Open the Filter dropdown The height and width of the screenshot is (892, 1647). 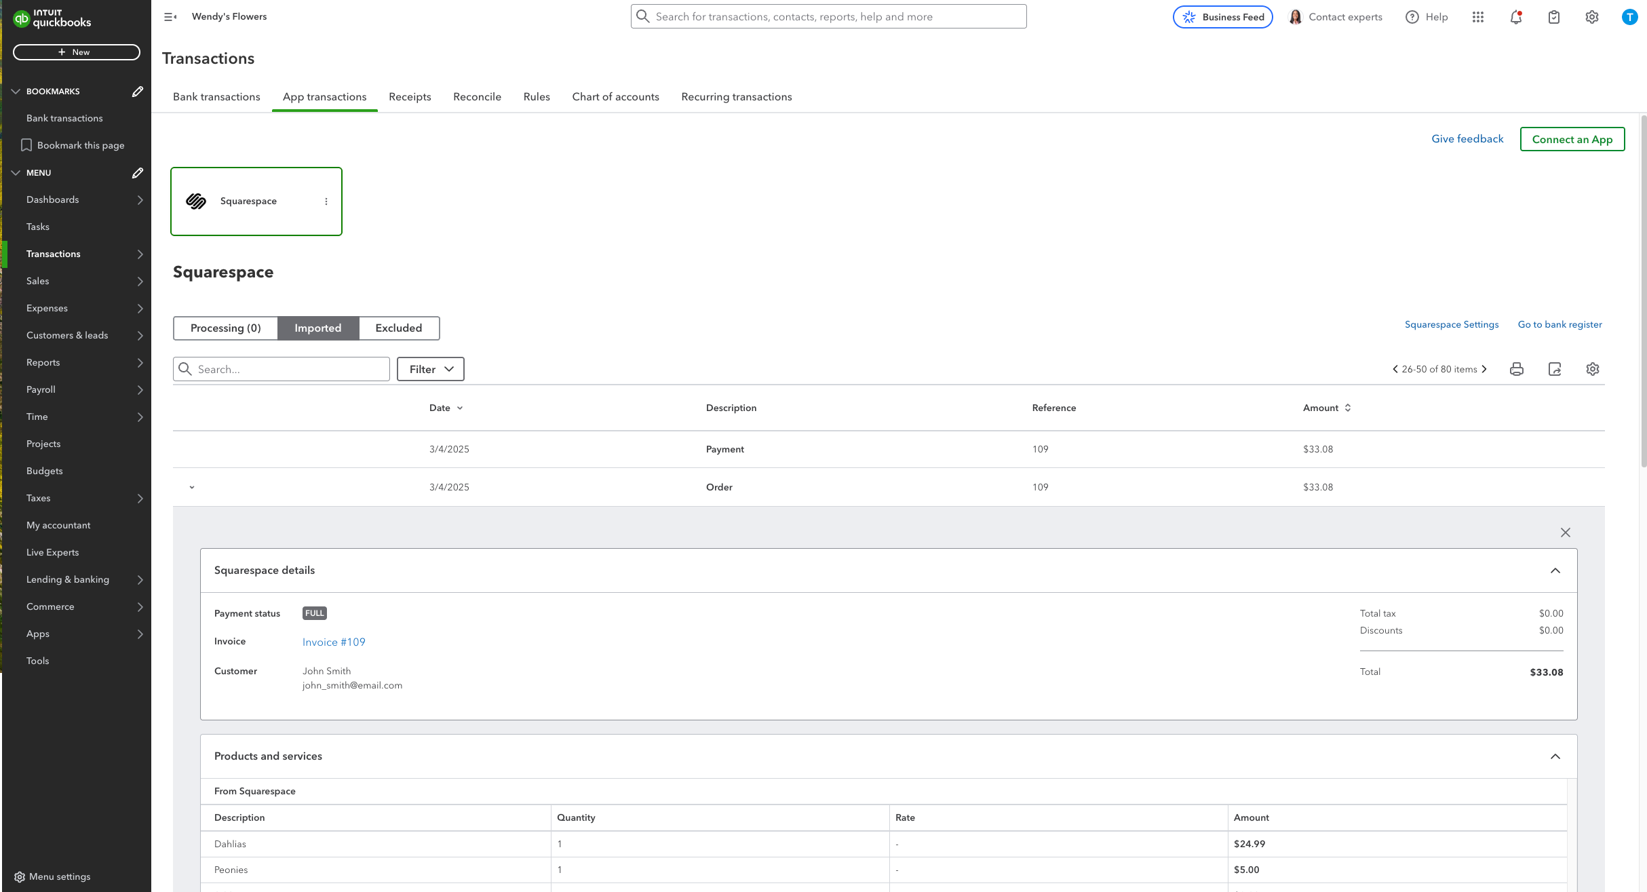click(x=431, y=369)
